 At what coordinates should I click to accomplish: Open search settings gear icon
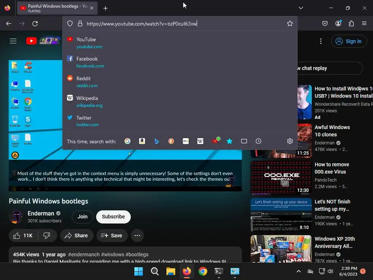coord(290,141)
